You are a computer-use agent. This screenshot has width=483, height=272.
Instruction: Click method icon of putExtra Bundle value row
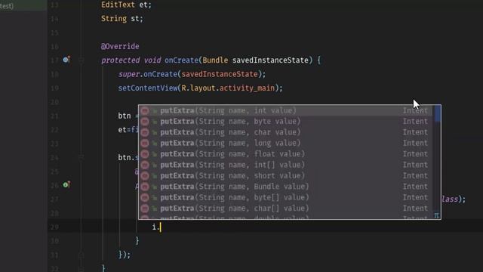[145, 187]
